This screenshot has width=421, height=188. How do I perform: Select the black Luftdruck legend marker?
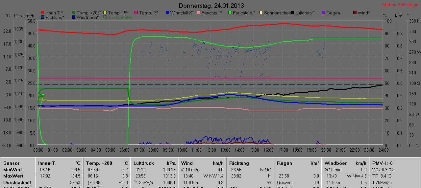pos(292,13)
